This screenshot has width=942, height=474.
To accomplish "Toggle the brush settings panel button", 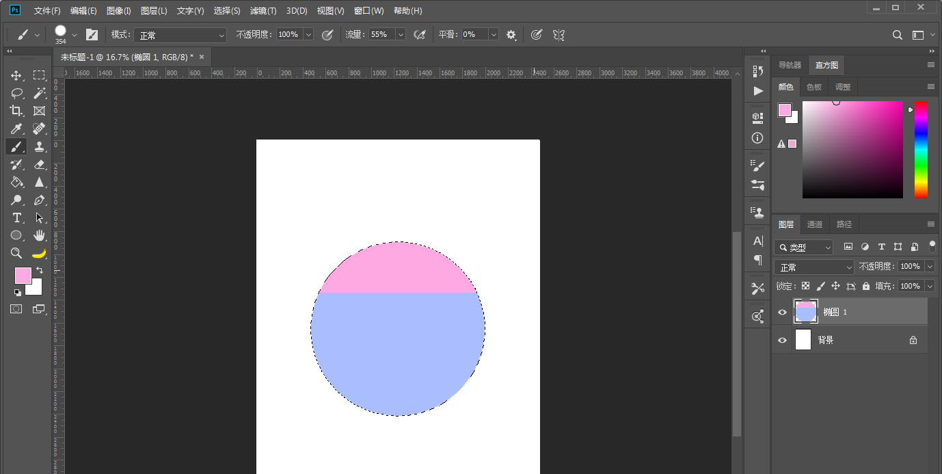I will pyautogui.click(x=92, y=34).
